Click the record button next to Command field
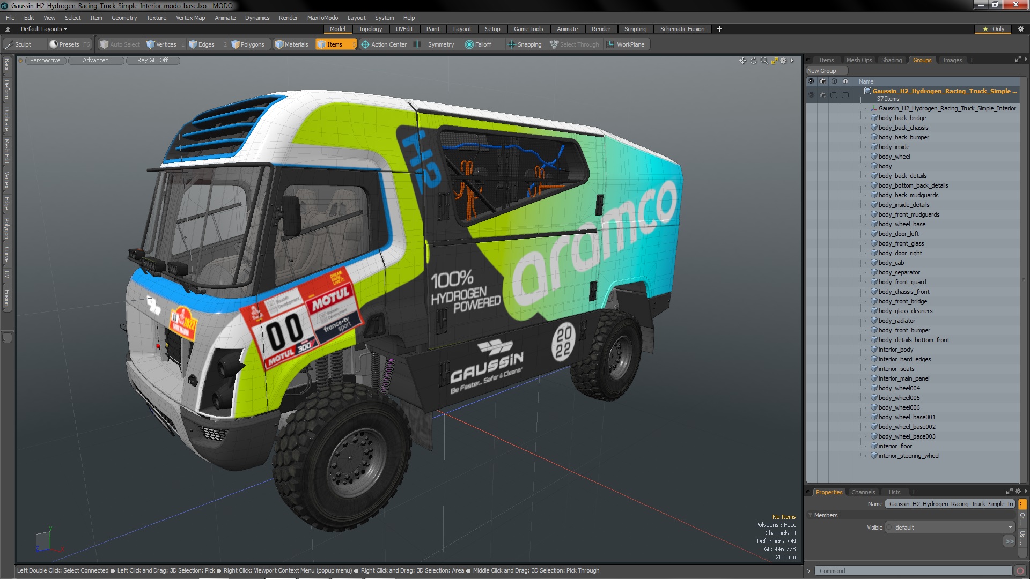Viewport: 1030px width, 579px height. click(x=1020, y=571)
